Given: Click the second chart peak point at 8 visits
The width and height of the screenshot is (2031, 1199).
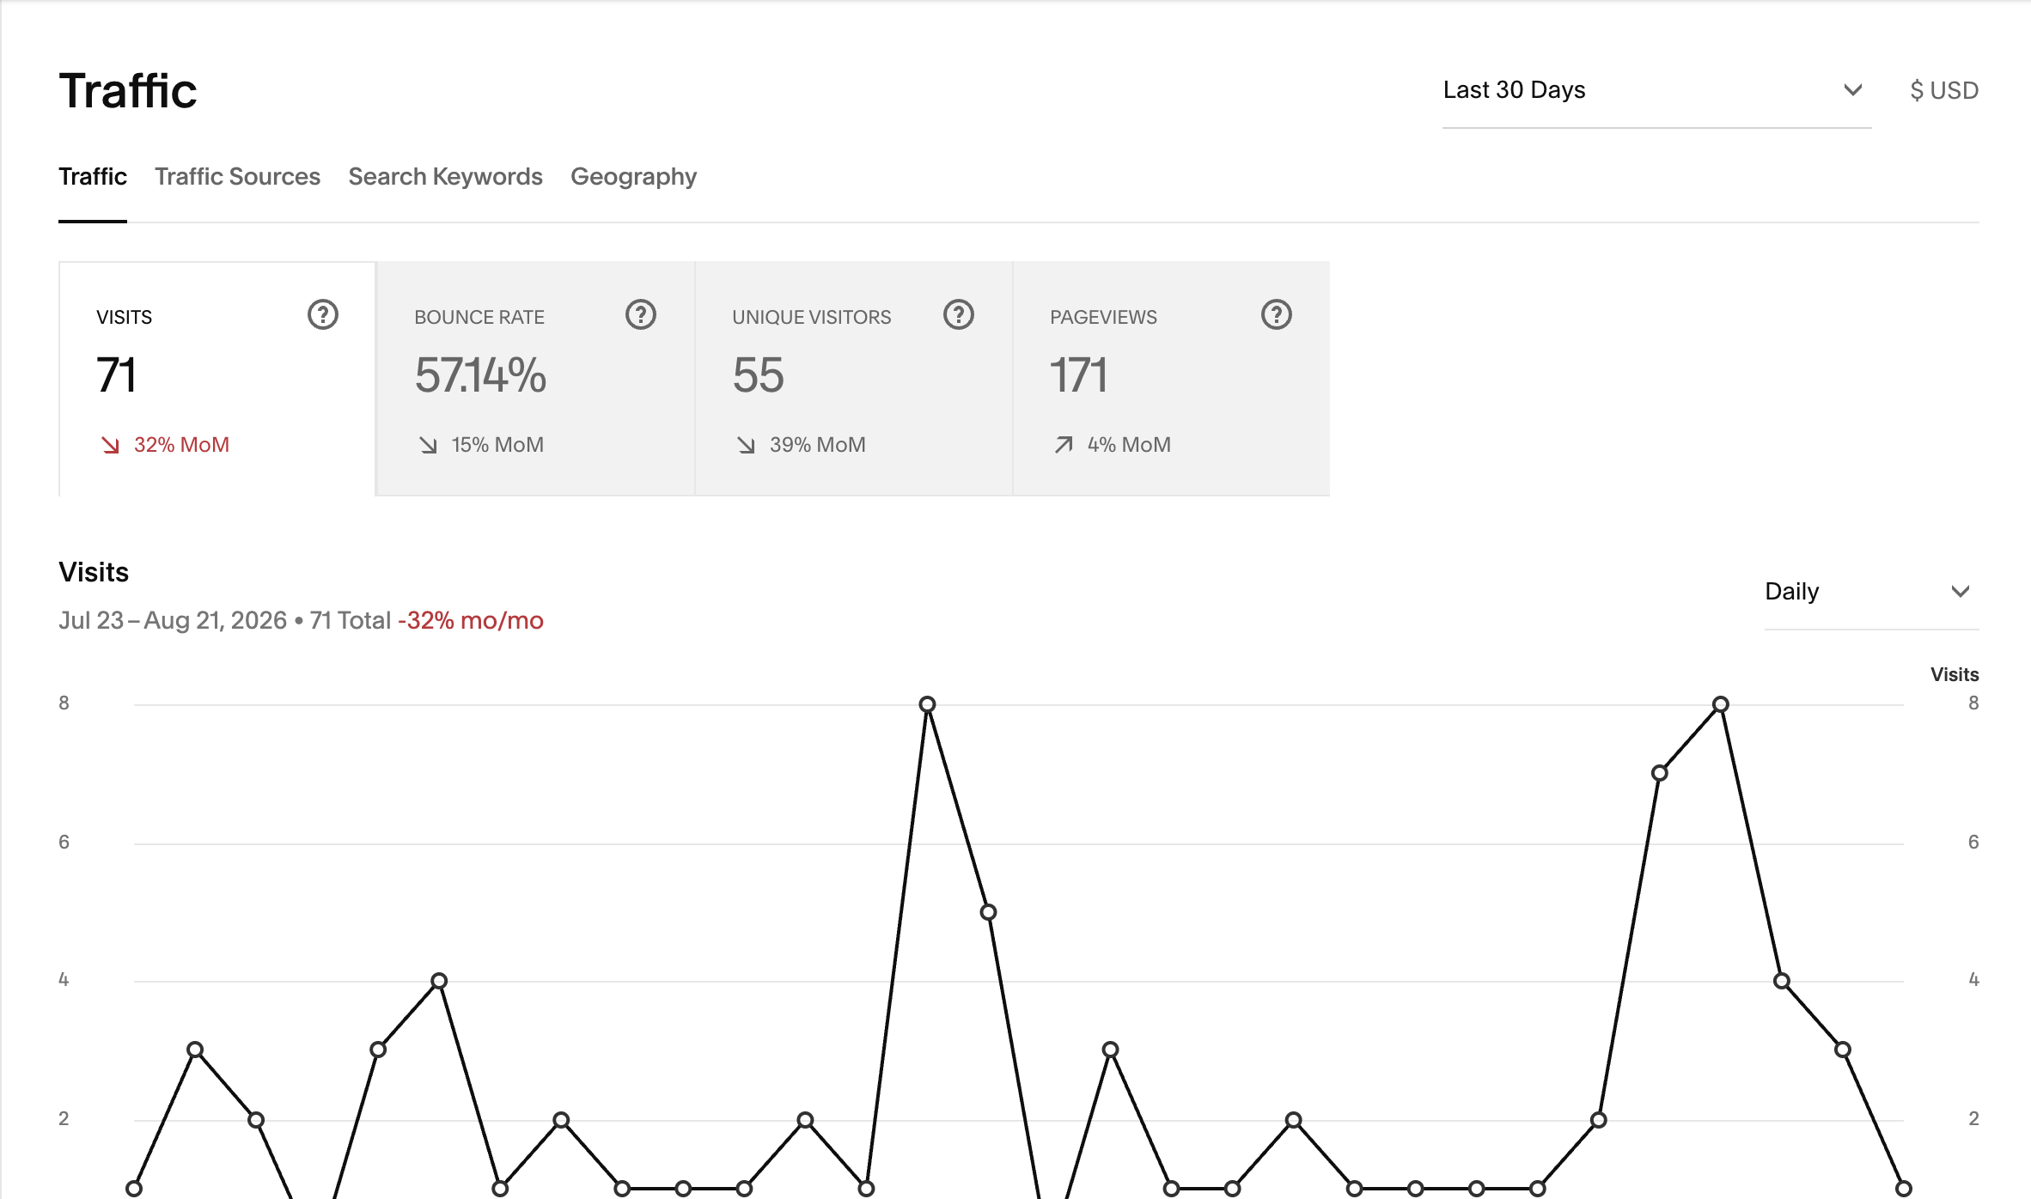Looking at the screenshot, I should click(x=1720, y=704).
